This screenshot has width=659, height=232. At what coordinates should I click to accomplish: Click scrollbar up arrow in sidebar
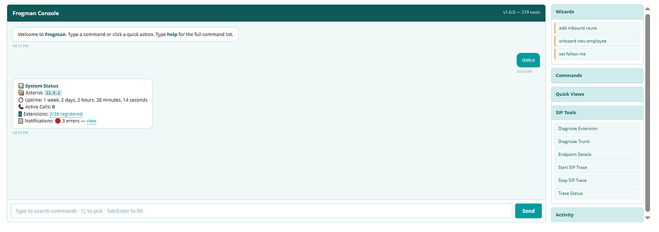point(647,8)
